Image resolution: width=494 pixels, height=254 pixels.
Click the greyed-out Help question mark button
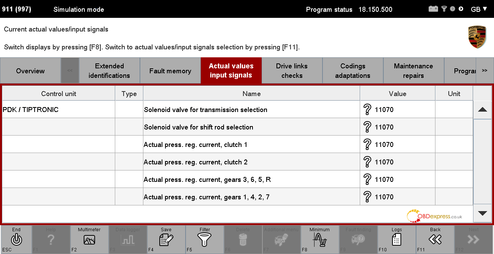pos(51,240)
